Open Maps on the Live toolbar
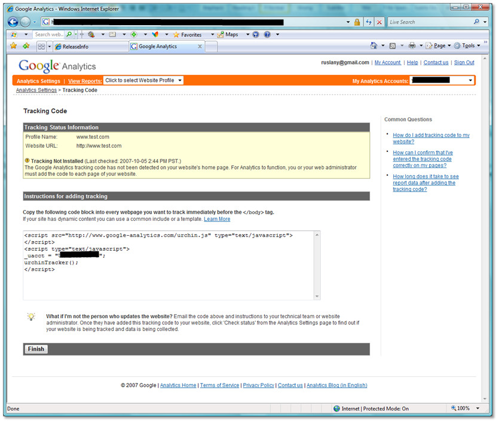Screen dimensions: 499x423 click(228, 34)
